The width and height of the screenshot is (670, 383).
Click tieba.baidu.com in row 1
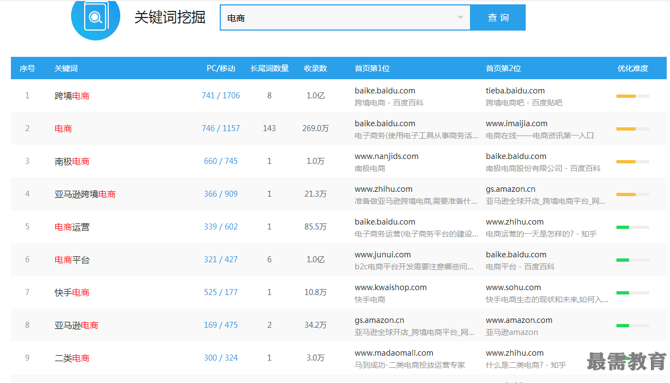[x=515, y=91]
